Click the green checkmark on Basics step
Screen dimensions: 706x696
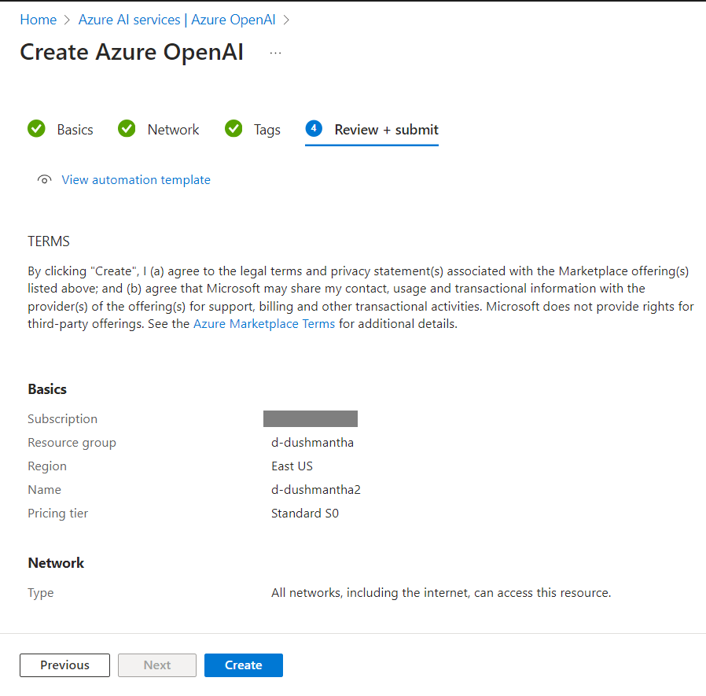point(36,128)
